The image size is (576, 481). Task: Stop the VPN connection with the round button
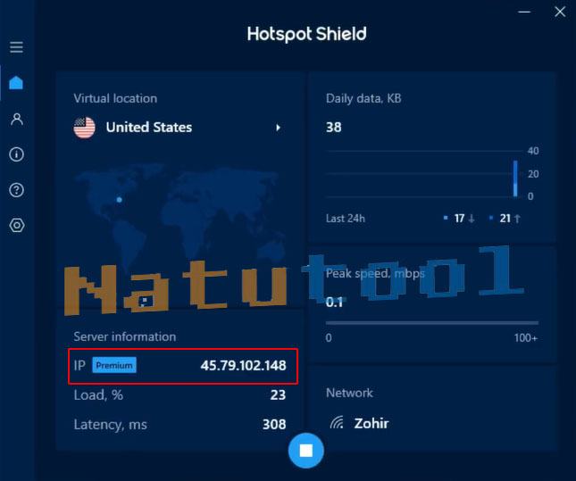click(x=306, y=450)
